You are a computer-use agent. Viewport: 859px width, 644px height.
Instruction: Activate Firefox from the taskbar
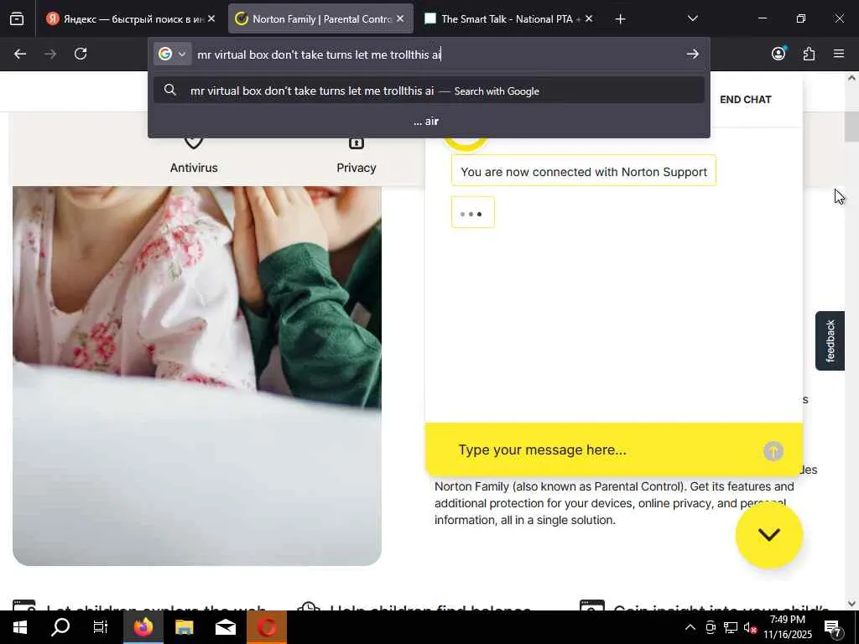(143, 627)
